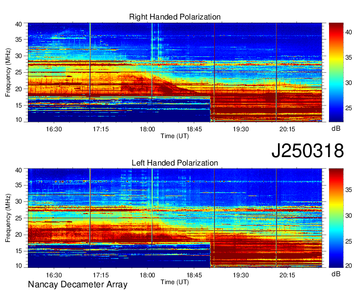
Task: Click the 40 dB label on top color bar
Action: (x=349, y=32)
